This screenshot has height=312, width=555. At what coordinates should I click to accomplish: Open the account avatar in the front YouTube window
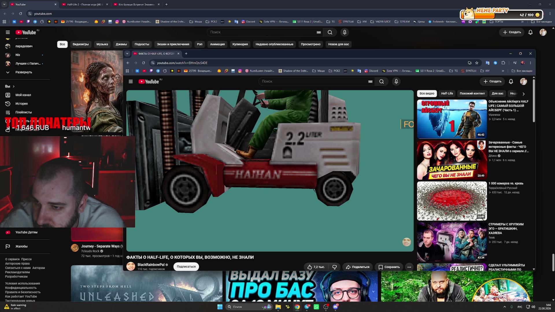coord(523,81)
